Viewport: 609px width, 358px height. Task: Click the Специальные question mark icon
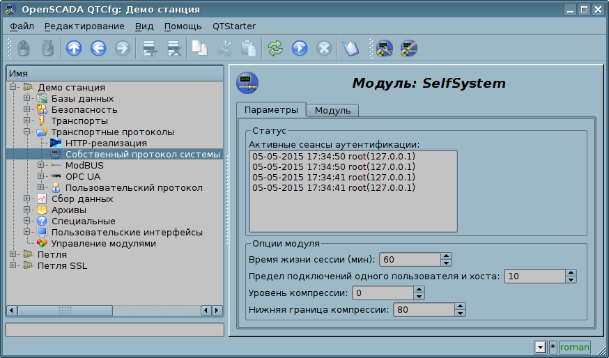pos(42,221)
